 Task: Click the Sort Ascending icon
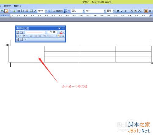pyautogui.click(x=18, y=39)
